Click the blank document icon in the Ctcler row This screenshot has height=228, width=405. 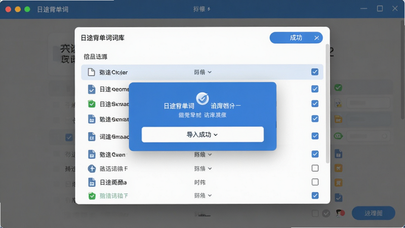pyautogui.click(x=91, y=72)
